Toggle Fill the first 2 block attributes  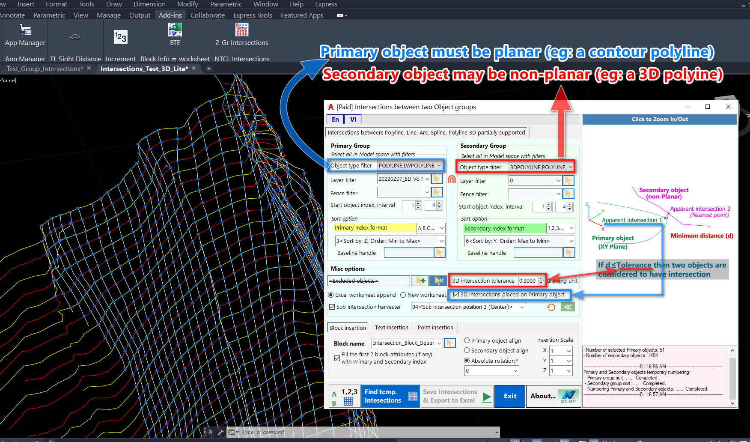pyautogui.click(x=337, y=358)
